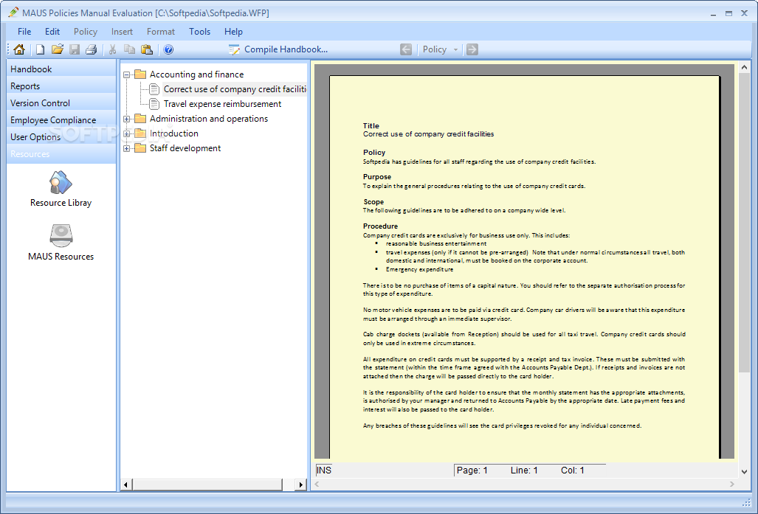Open the Insert menu
Viewport: 758px width, 514px height.
coord(122,32)
